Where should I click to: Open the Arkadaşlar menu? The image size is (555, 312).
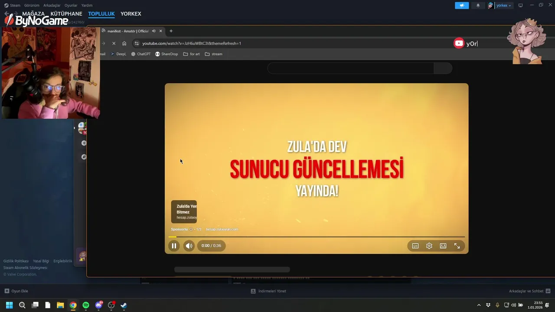pos(52,5)
